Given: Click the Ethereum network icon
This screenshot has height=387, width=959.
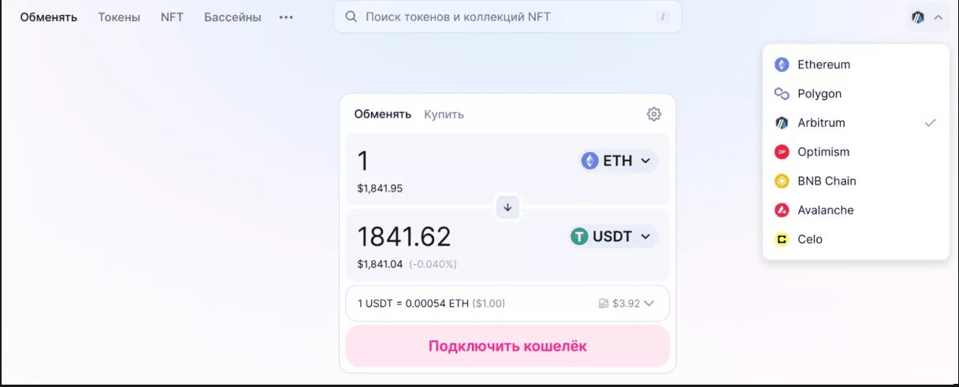Looking at the screenshot, I should [782, 65].
